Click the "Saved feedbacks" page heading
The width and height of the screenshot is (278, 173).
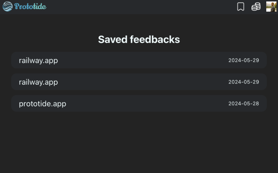[139, 39]
